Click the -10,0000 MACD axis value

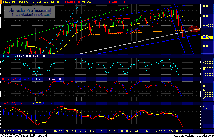point(207,123)
